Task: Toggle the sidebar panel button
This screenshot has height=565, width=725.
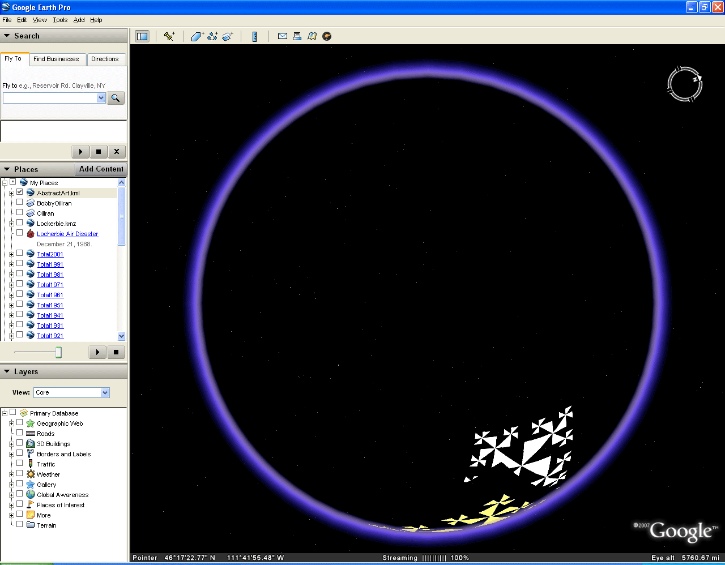Action: pos(142,36)
